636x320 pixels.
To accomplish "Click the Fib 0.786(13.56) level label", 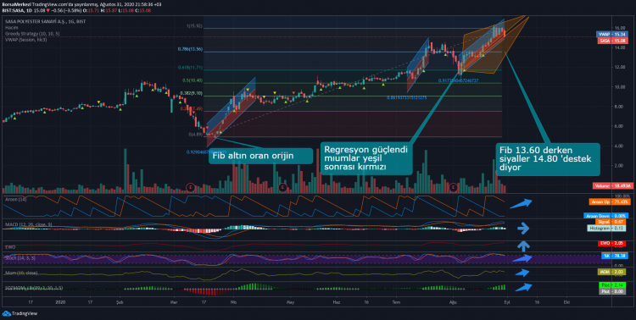I will pyautogui.click(x=190, y=49).
